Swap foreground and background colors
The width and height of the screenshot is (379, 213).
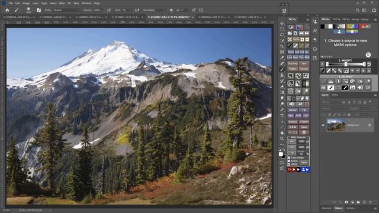[x=284, y=150]
